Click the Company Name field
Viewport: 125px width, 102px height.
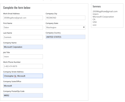click(23, 47)
